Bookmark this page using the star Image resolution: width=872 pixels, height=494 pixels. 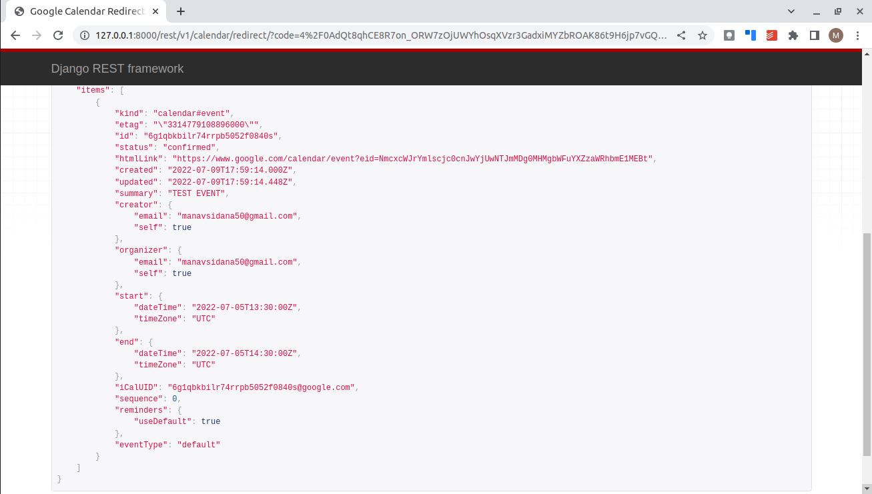click(x=703, y=35)
